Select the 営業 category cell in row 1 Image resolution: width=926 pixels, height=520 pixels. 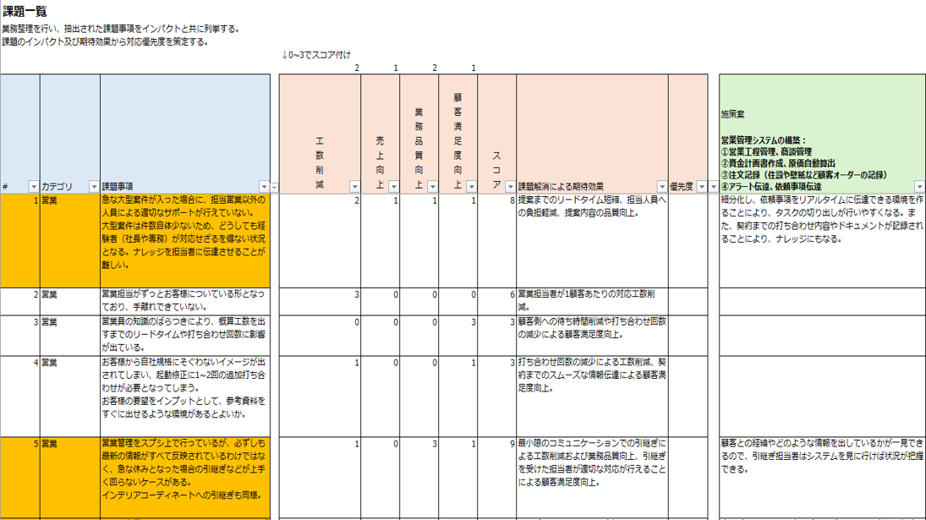pyautogui.click(x=69, y=241)
